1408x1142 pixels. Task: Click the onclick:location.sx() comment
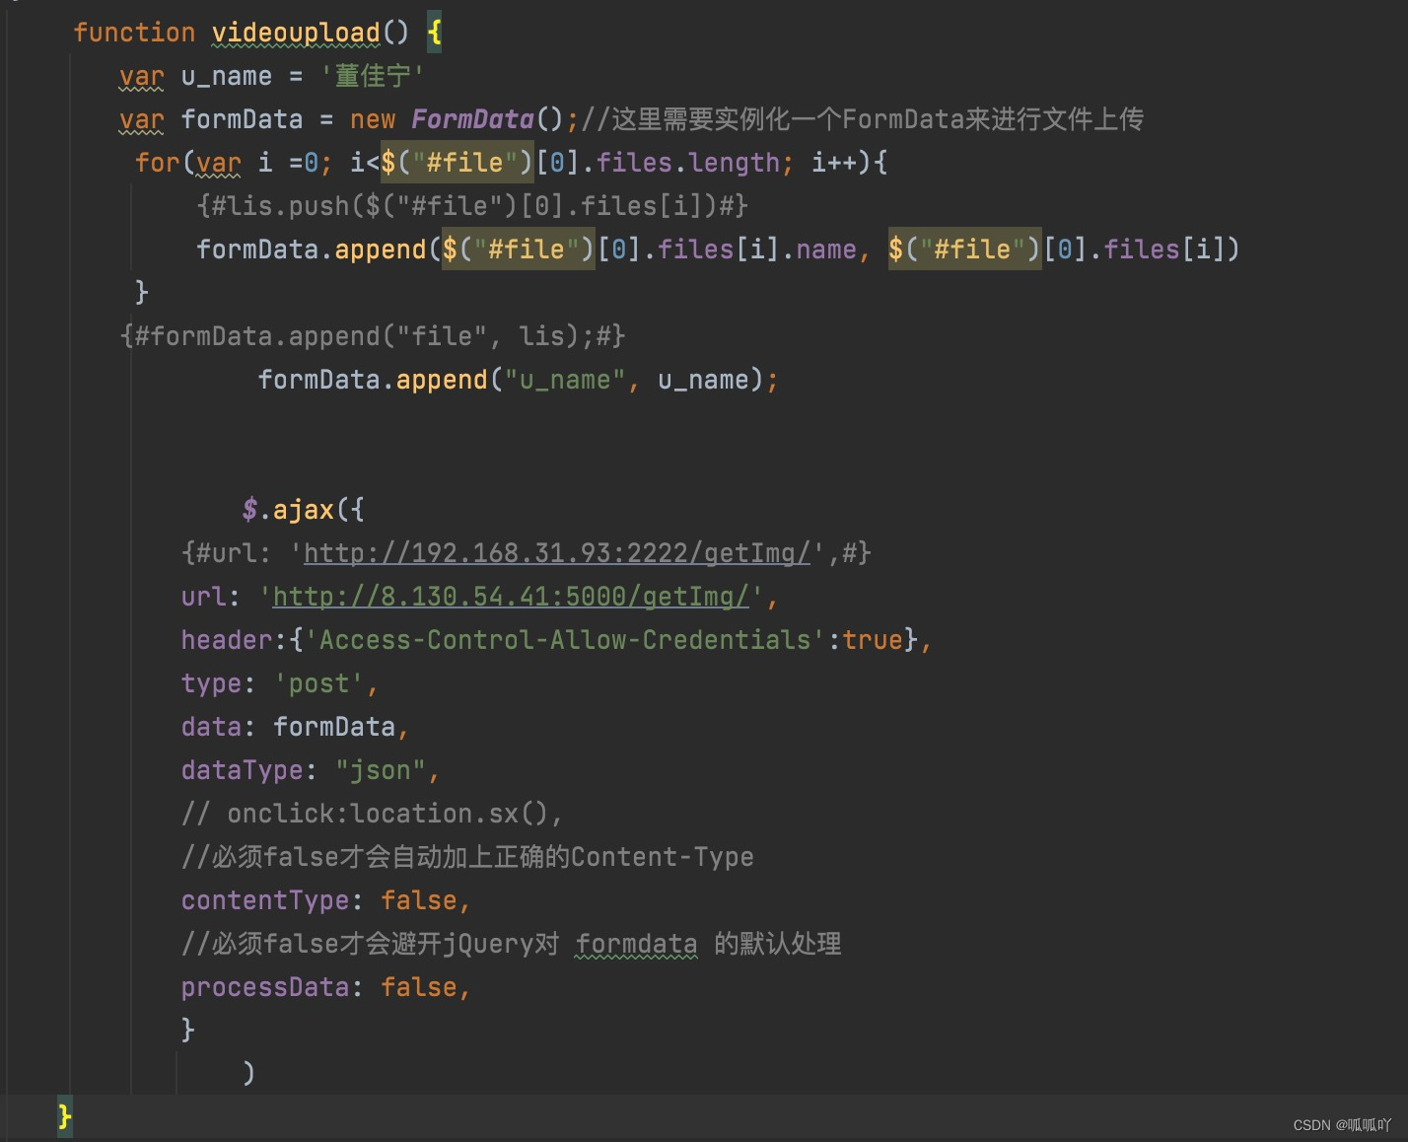372,814
